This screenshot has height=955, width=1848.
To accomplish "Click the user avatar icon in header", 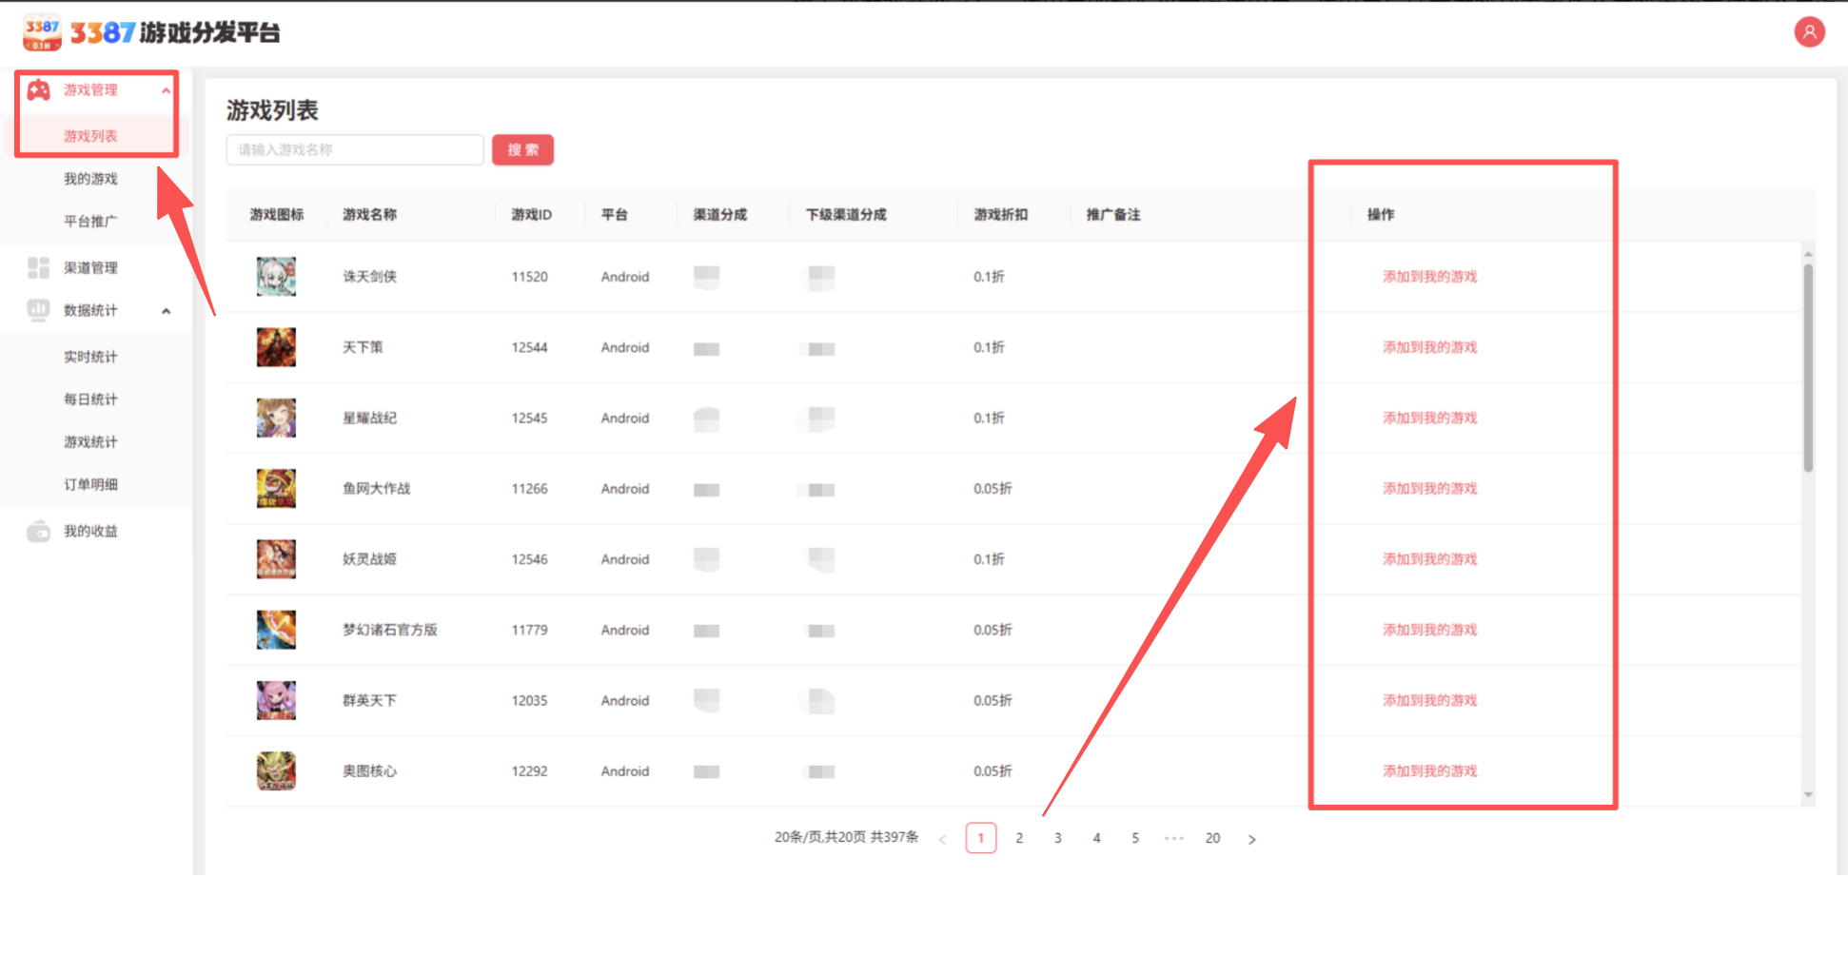I will point(1808,32).
